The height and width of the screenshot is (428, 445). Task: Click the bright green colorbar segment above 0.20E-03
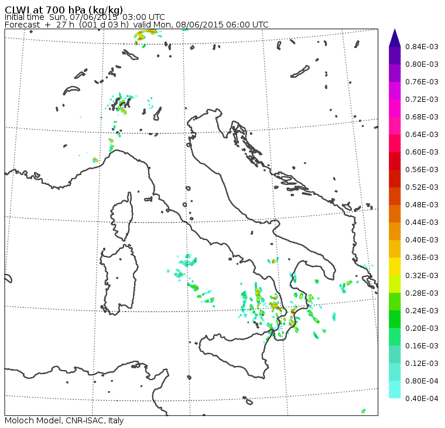click(x=395, y=319)
